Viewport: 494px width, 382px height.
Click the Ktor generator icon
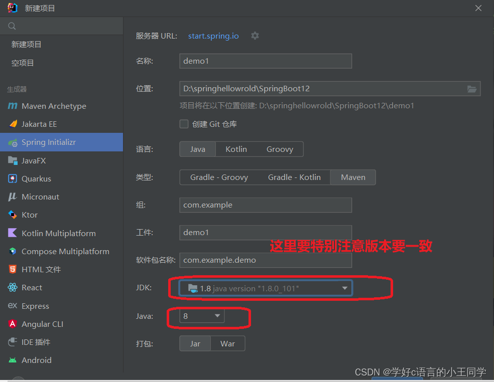pyautogui.click(x=12, y=215)
